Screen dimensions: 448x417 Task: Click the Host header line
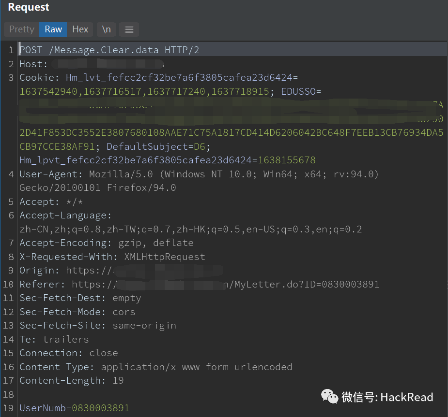pos(92,64)
